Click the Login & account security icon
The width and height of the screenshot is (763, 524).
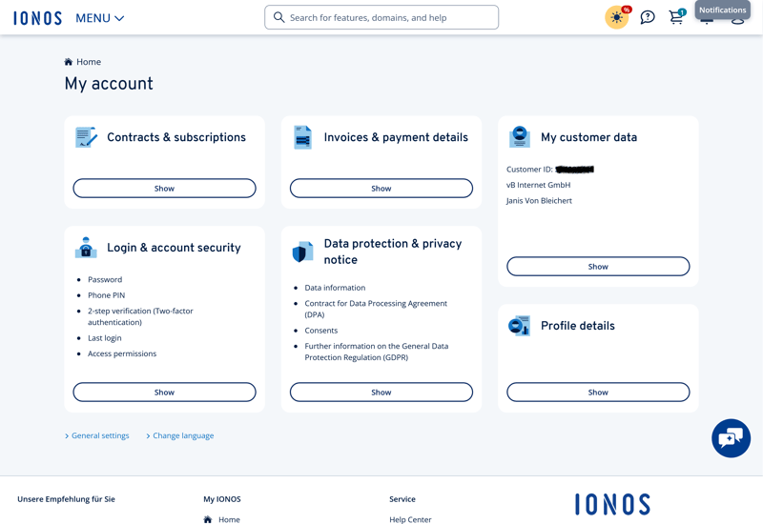(86, 248)
